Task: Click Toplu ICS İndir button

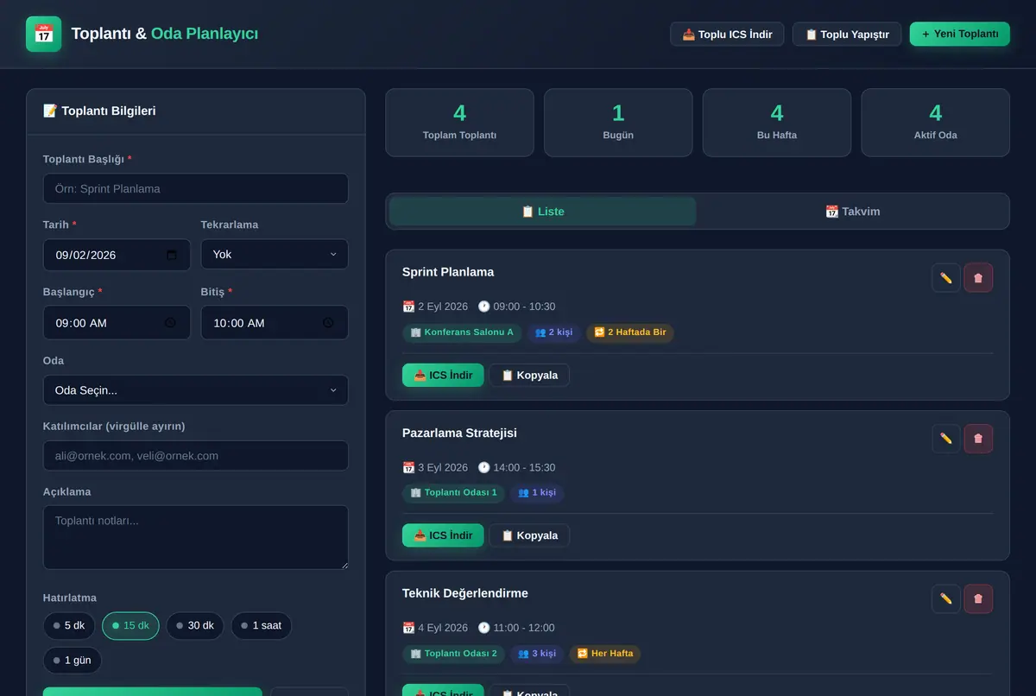Action: [x=727, y=35]
